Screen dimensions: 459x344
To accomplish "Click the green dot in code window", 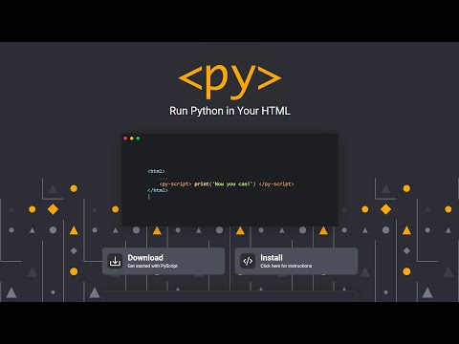I will pyautogui.click(x=138, y=139).
